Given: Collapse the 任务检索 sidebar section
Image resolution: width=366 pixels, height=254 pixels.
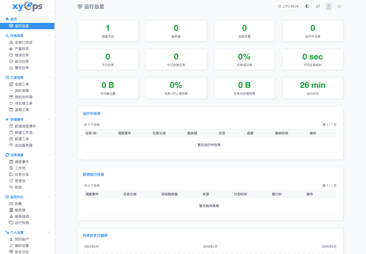Looking at the screenshot, I should coord(49,36).
